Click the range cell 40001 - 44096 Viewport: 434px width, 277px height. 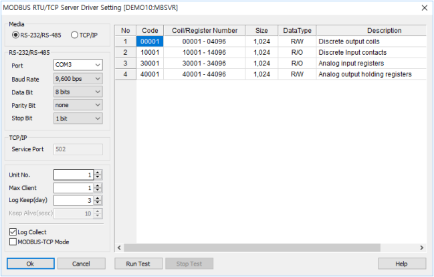tap(204, 74)
